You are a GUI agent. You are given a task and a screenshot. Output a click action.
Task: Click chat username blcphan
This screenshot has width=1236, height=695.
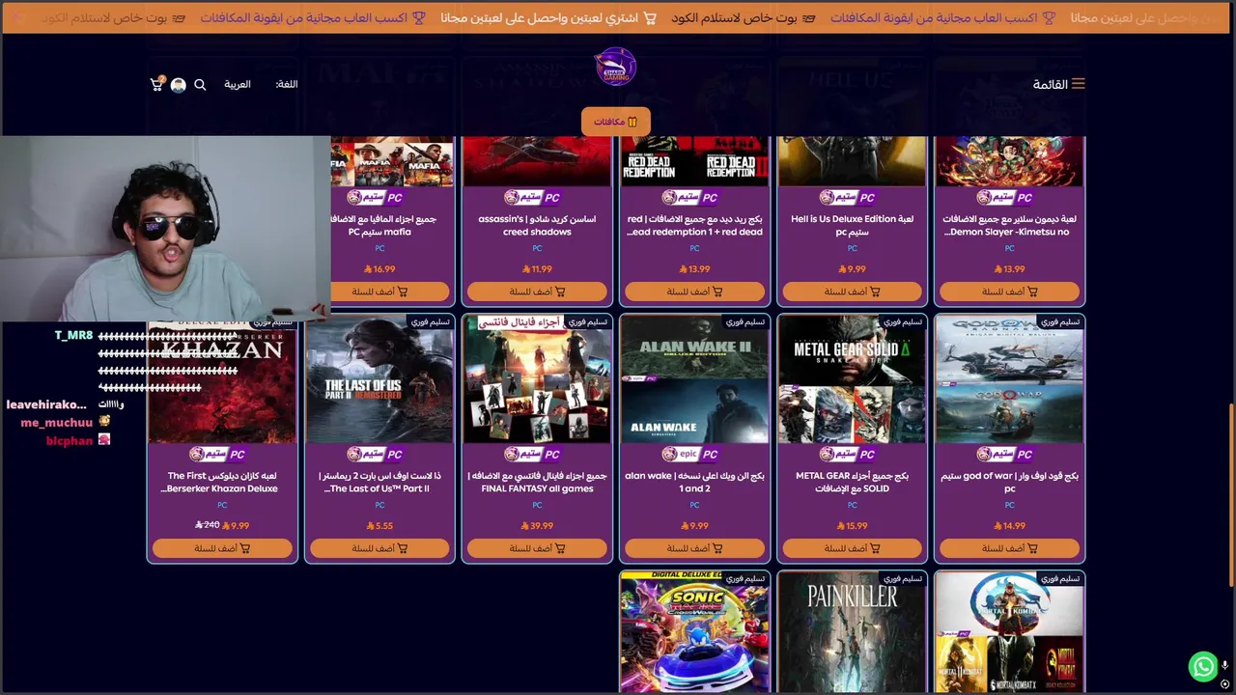point(70,440)
